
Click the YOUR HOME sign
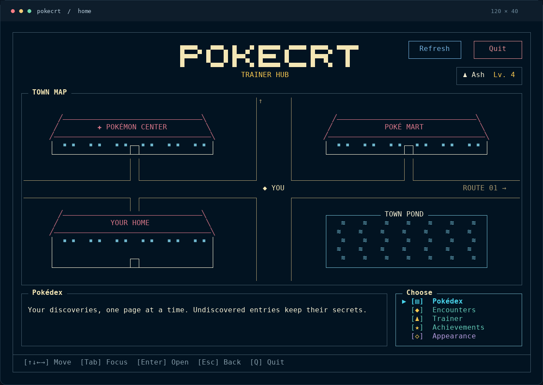pyautogui.click(x=130, y=223)
